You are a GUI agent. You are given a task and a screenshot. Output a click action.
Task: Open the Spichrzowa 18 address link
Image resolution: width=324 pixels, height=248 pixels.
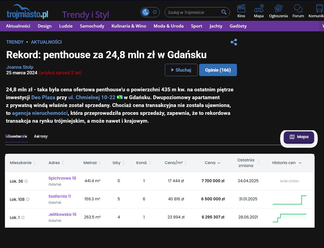(x=62, y=178)
